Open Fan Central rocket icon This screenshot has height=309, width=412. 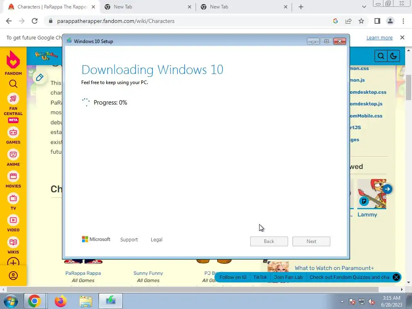click(13, 99)
